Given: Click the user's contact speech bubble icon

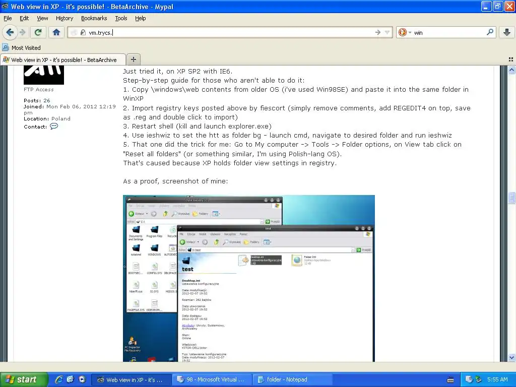Looking at the screenshot, I should pyautogui.click(x=54, y=126).
